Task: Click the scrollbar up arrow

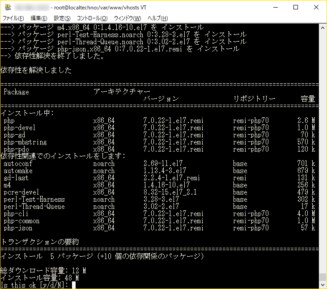Action: (x=323, y=27)
